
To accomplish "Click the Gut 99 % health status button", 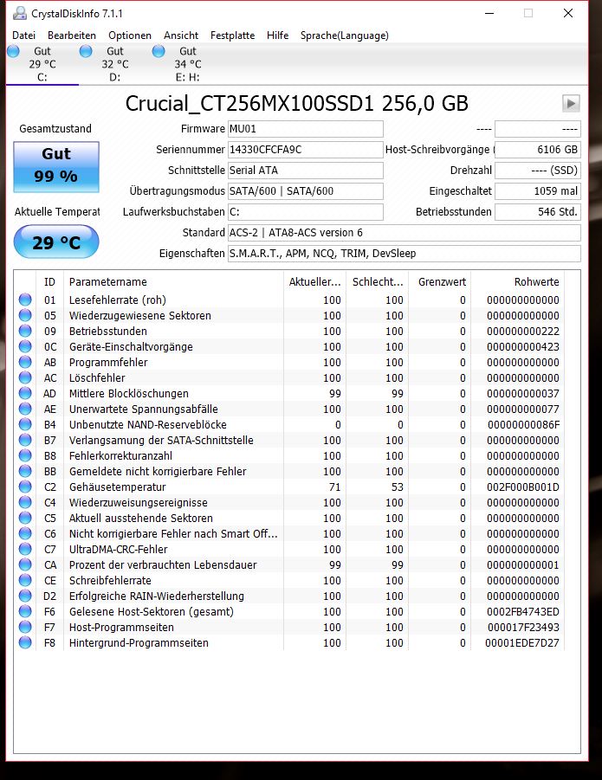I will pyautogui.click(x=56, y=166).
